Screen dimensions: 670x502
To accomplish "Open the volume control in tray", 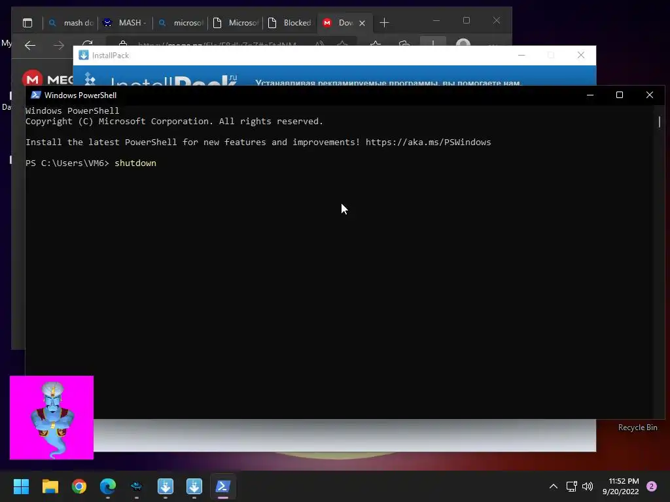I will click(x=588, y=486).
